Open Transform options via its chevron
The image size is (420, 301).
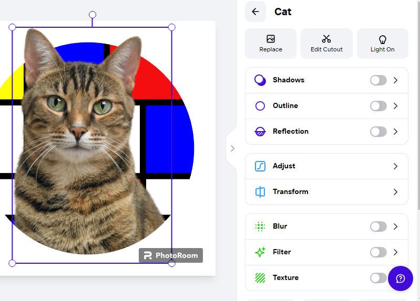(x=395, y=192)
